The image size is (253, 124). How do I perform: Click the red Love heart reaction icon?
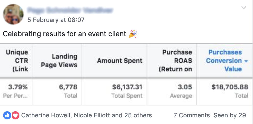coord(15,115)
